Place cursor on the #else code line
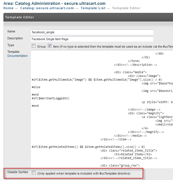Image resolution: width=173 pixels, height=180 pixels. click(x=36, y=87)
